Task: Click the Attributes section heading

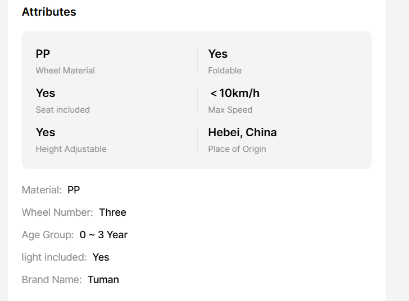Action: 49,12
